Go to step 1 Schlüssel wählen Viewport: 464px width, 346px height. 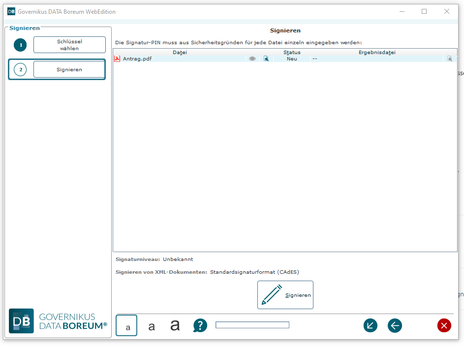click(x=69, y=45)
